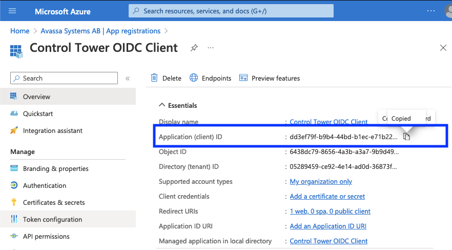Open managed application Control Tower OIDC Client link
The image size is (452, 250).
[328, 241]
